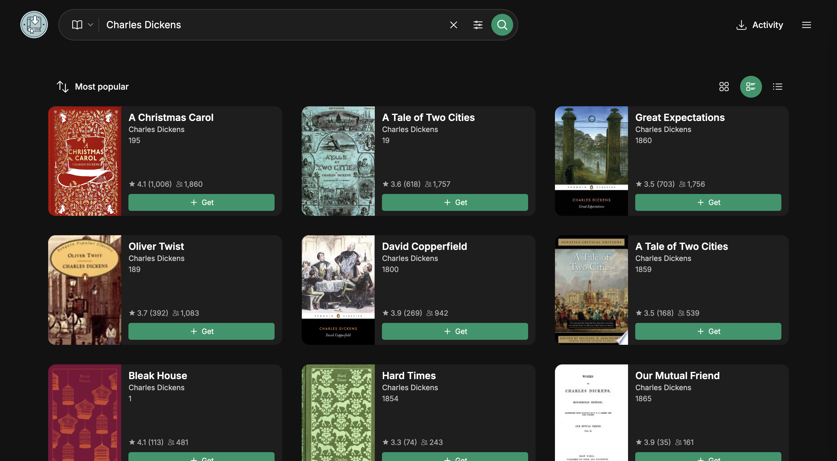Open the Activity menu item
The height and width of the screenshot is (461, 837).
pyautogui.click(x=767, y=25)
